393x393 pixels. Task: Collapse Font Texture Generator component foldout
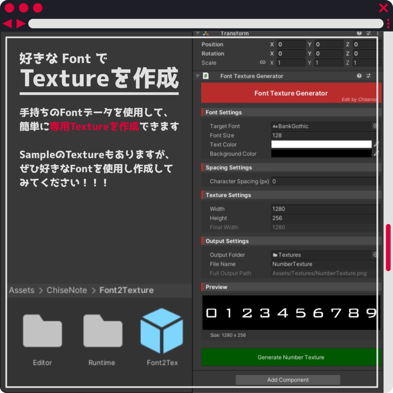tap(198, 76)
